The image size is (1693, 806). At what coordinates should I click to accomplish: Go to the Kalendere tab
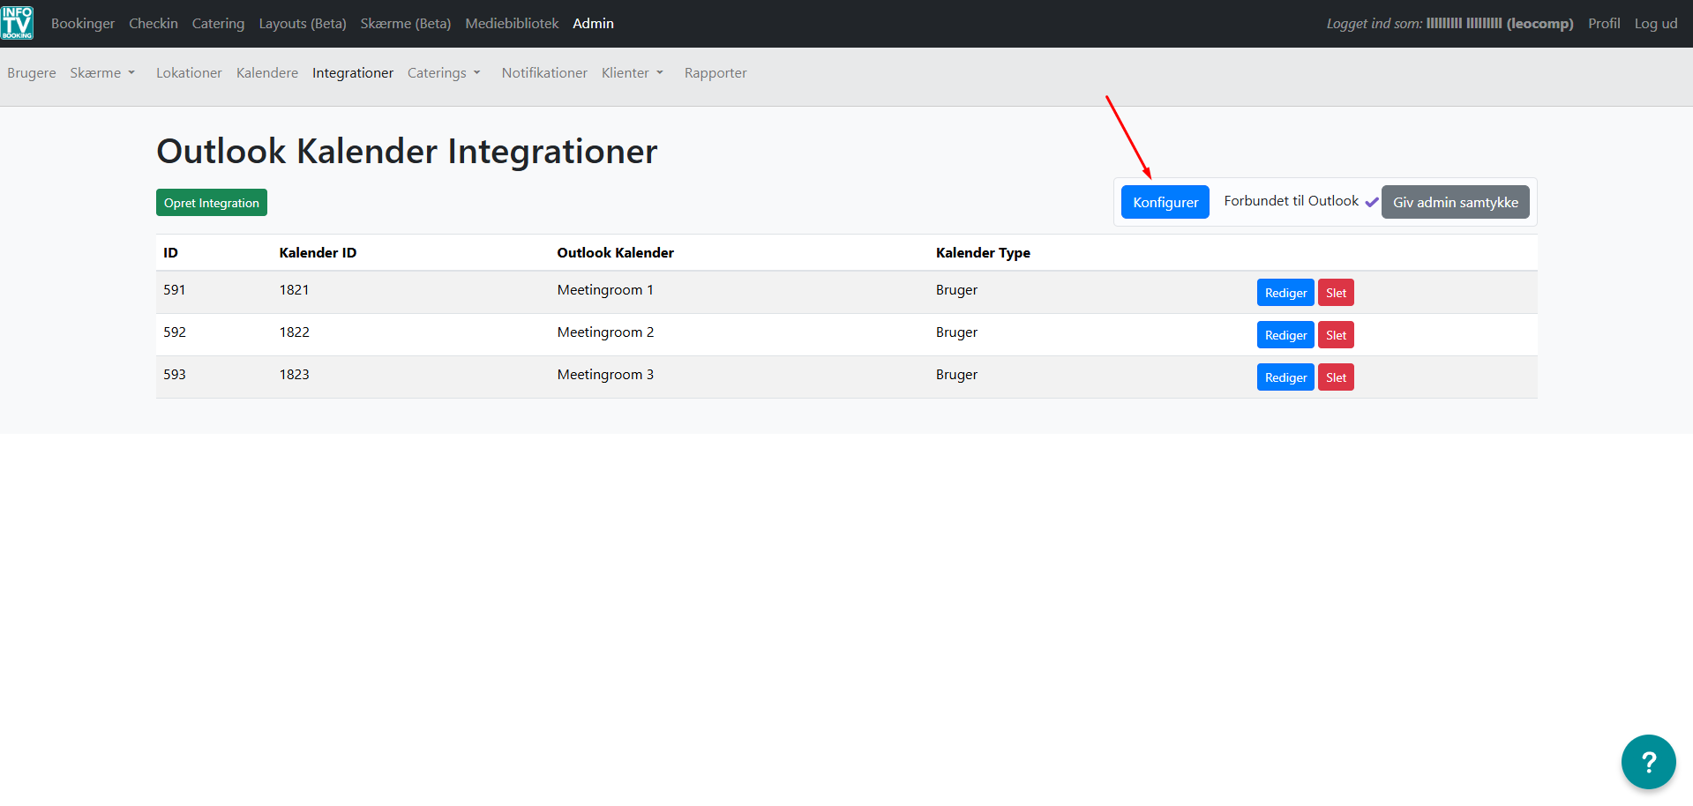[267, 73]
